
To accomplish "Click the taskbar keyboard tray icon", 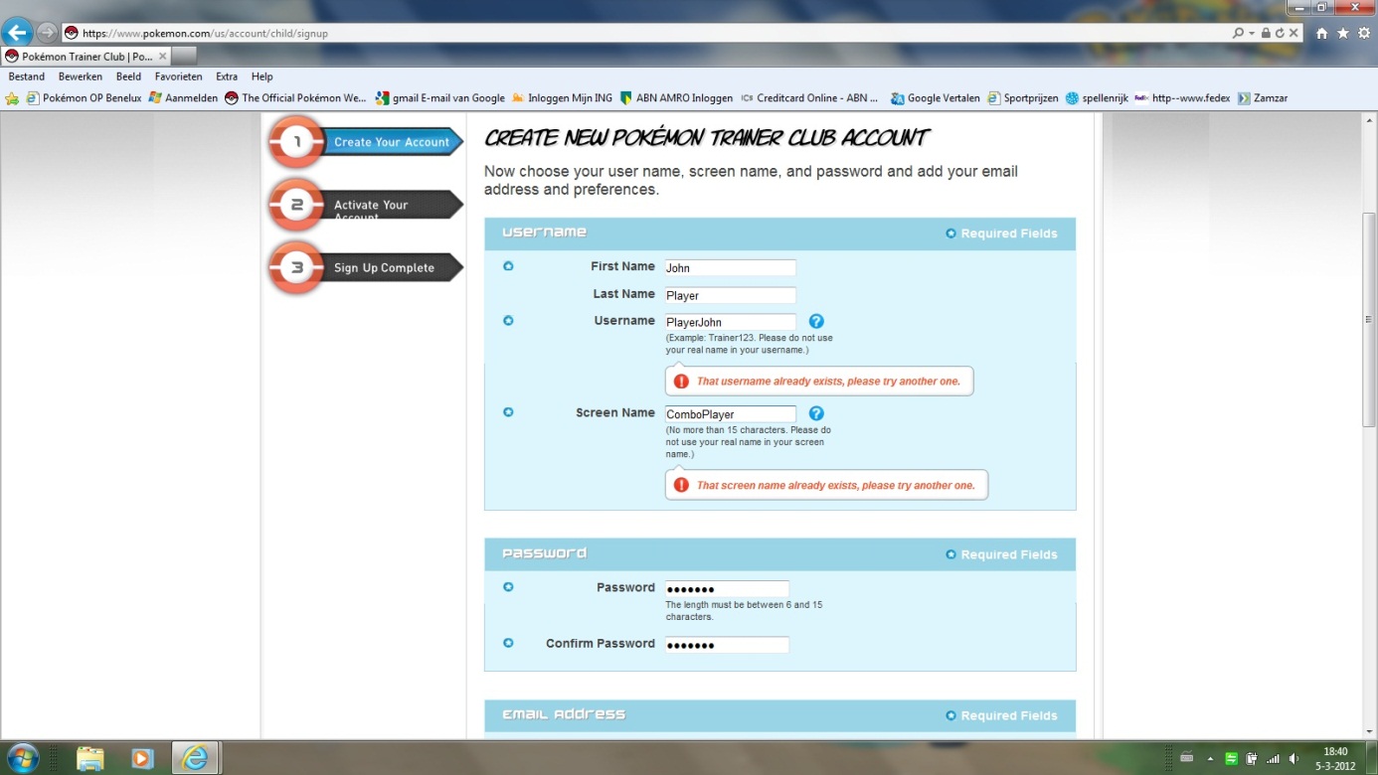I will coord(1186,758).
